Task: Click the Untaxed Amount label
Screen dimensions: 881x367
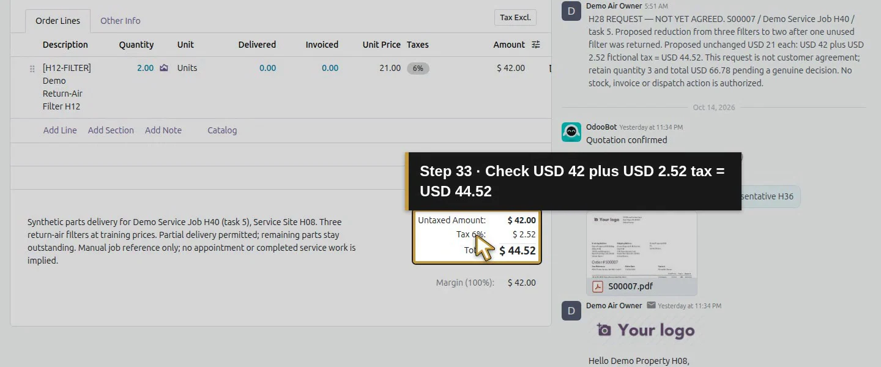Action: pyautogui.click(x=452, y=220)
